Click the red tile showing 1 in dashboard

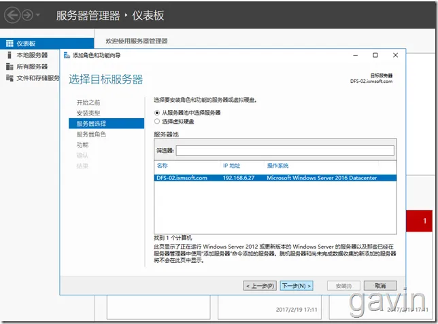pos(419,221)
